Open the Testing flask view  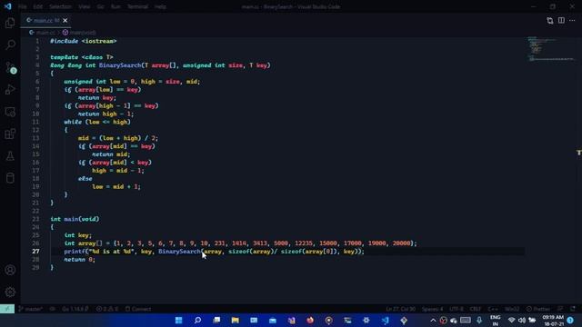point(10,155)
